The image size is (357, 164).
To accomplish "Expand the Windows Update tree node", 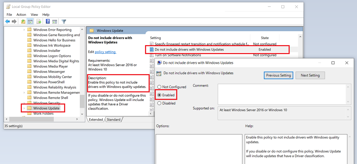I will pyautogui.click(x=24, y=108).
